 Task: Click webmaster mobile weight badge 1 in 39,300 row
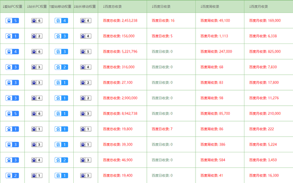click(x=86, y=145)
